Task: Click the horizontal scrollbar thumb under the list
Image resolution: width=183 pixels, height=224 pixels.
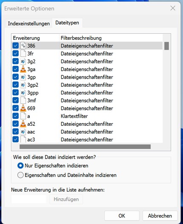Action: tap(85, 147)
